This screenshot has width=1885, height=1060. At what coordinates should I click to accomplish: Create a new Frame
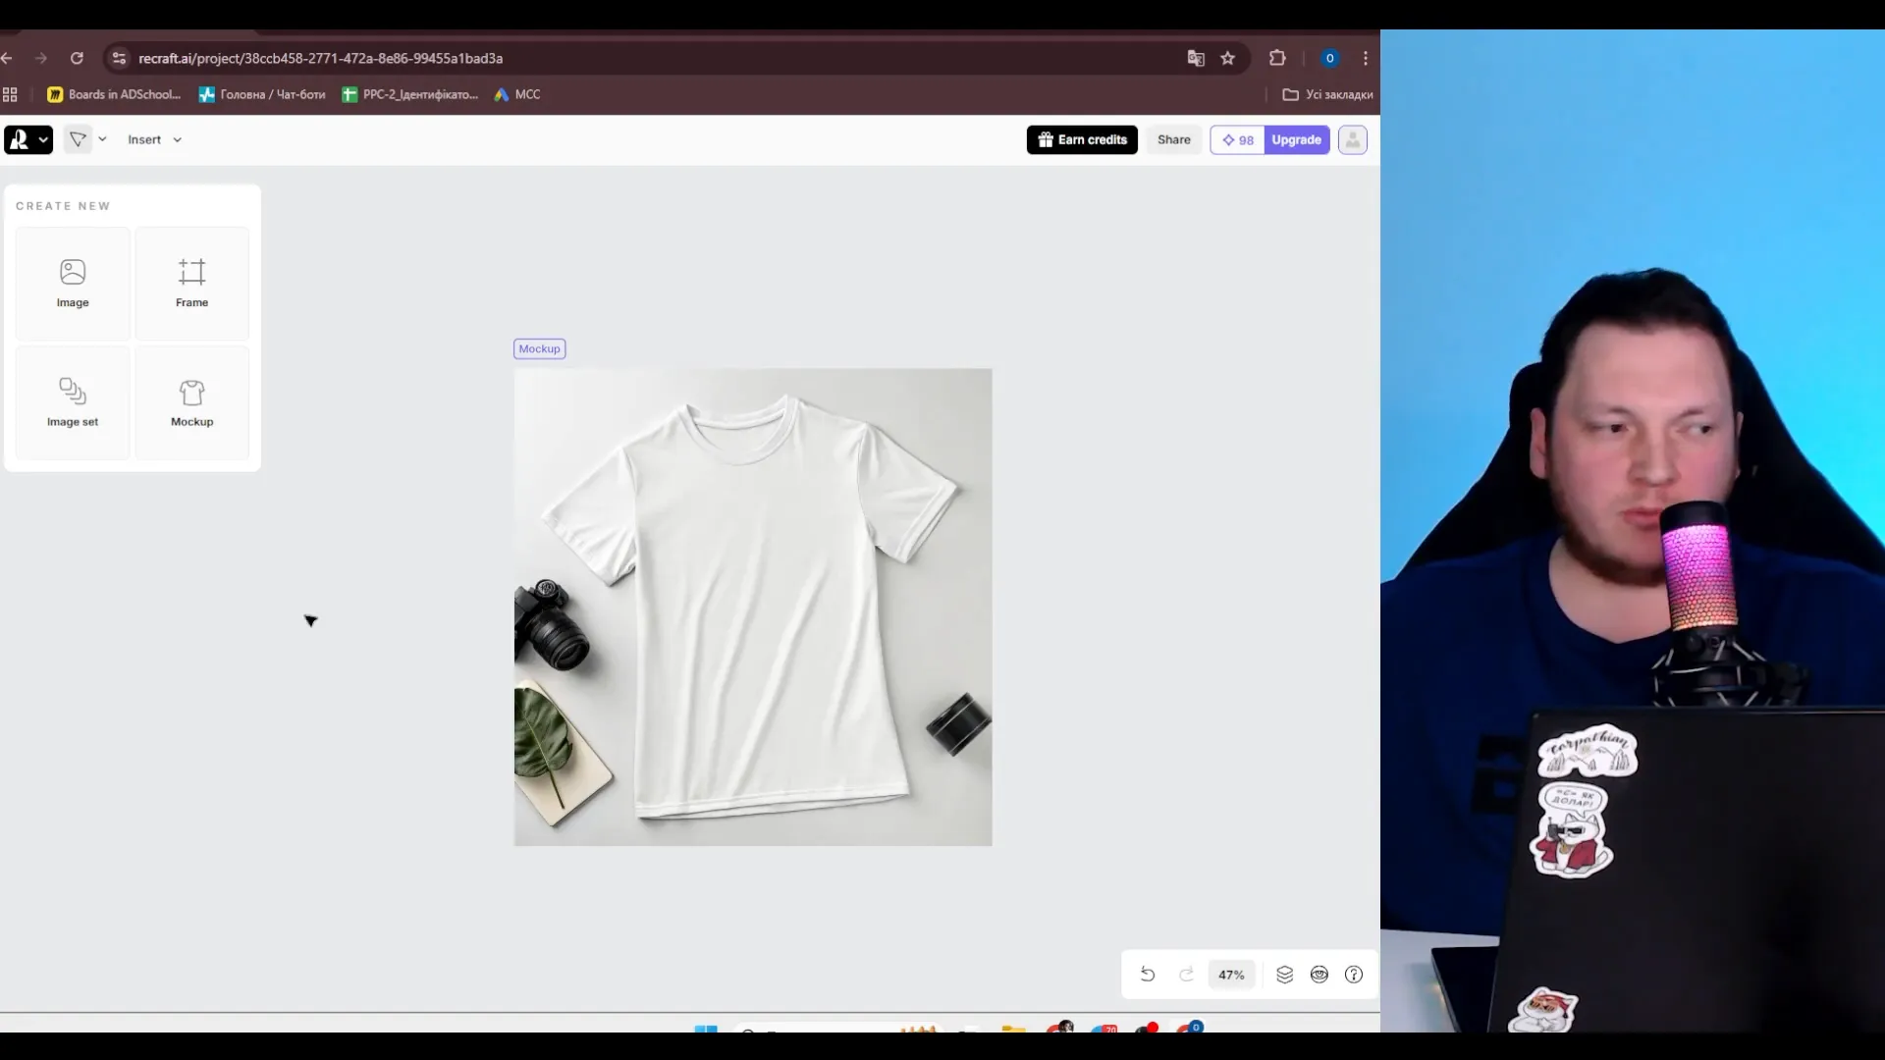(x=191, y=284)
